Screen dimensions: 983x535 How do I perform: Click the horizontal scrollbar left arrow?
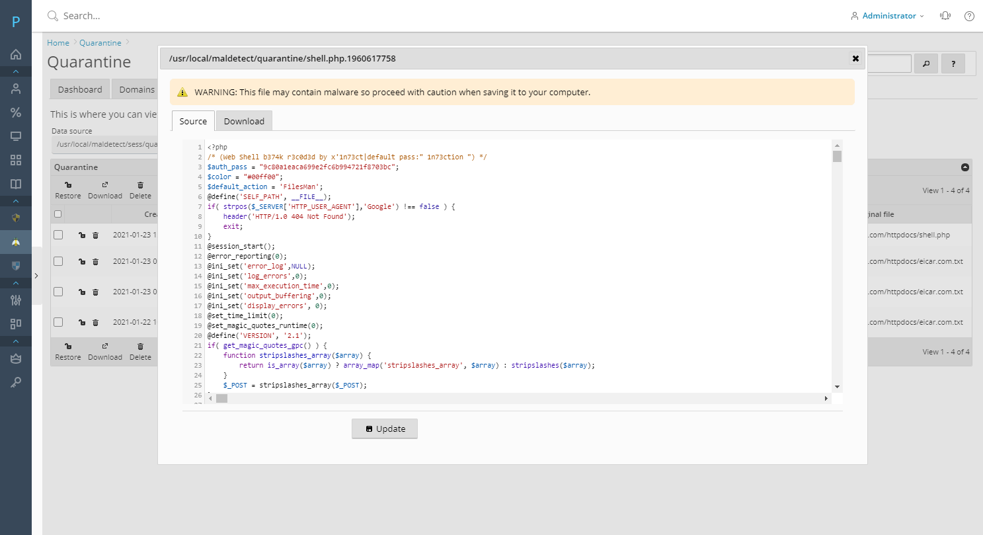pyautogui.click(x=211, y=398)
